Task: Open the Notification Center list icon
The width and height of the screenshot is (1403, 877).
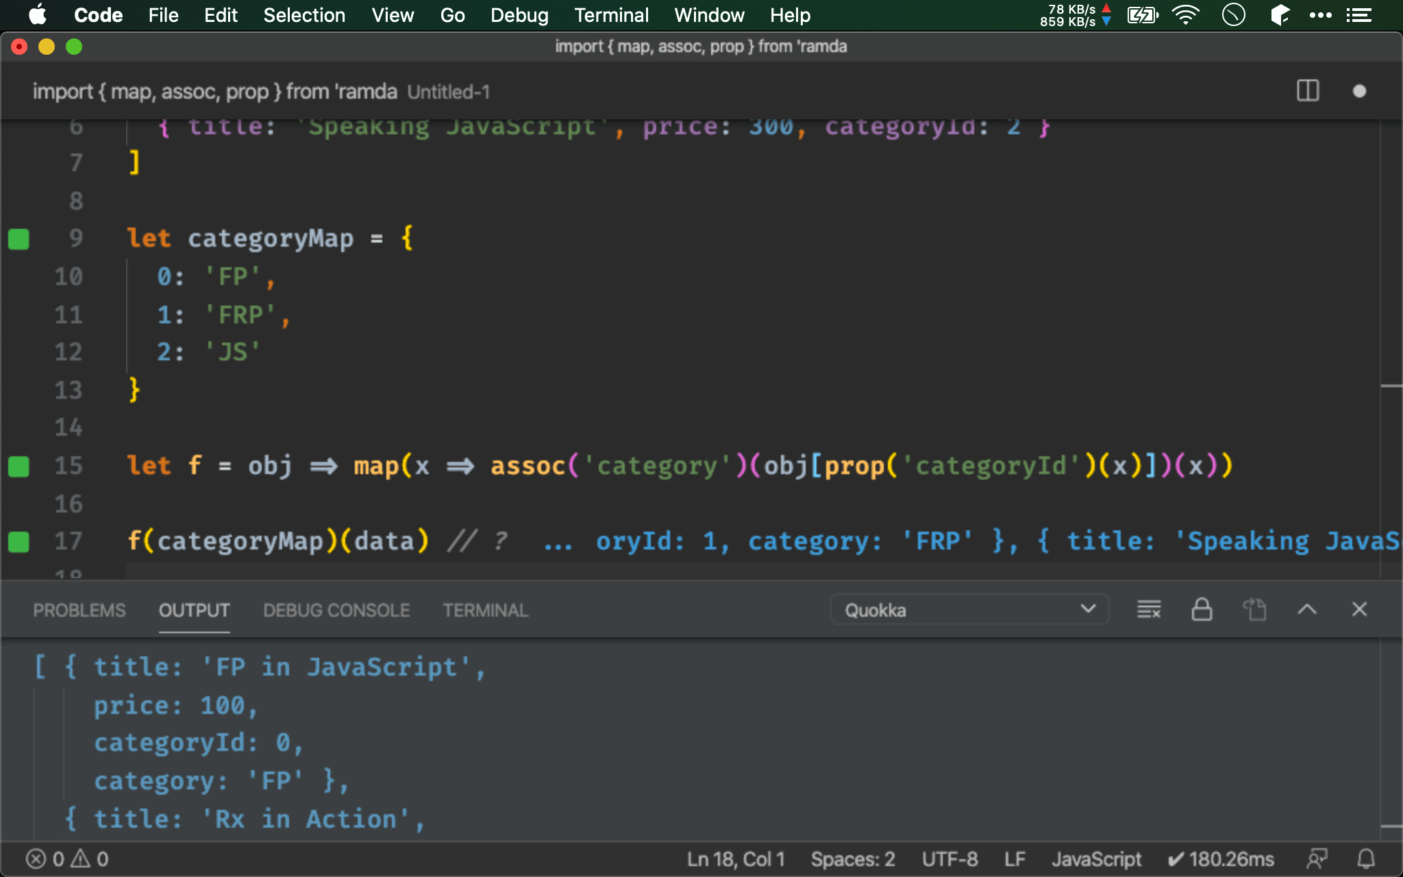Action: pos(1358,14)
